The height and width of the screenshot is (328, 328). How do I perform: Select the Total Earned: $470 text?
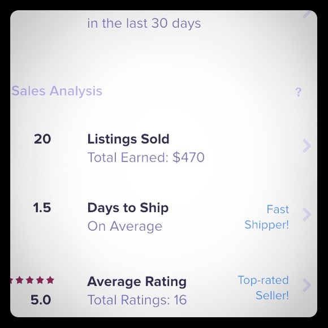pyautogui.click(x=146, y=157)
